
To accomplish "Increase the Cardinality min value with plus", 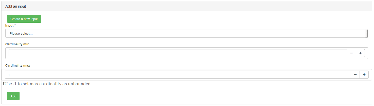I will pyautogui.click(x=360, y=53).
